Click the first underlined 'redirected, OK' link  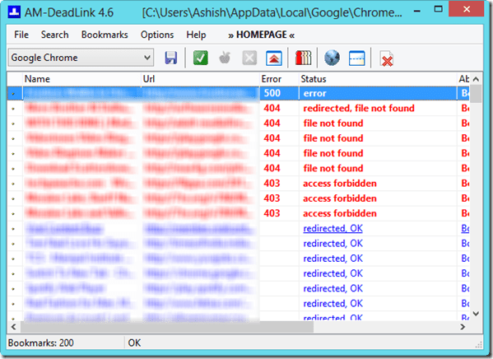(x=333, y=228)
